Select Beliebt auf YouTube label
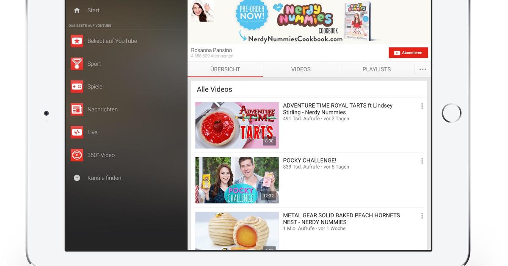 [x=112, y=41]
